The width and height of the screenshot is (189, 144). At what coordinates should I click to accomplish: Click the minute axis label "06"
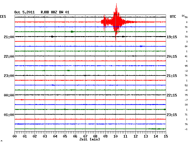(x=75, y=136)
